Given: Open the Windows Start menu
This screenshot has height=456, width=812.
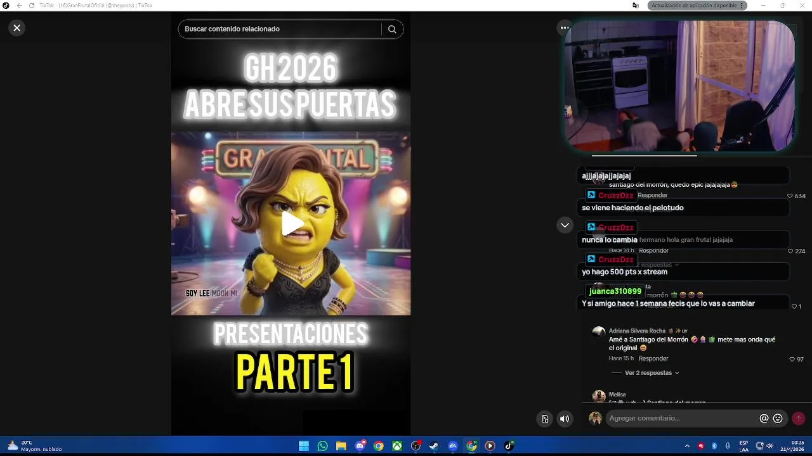Looking at the screenshot, I should pos(304,446).
